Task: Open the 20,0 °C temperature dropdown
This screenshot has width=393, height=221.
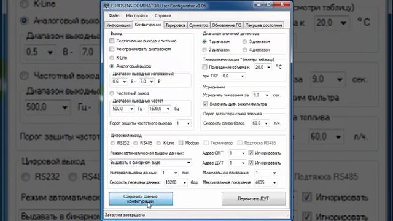Action: (x=263, y=67)
